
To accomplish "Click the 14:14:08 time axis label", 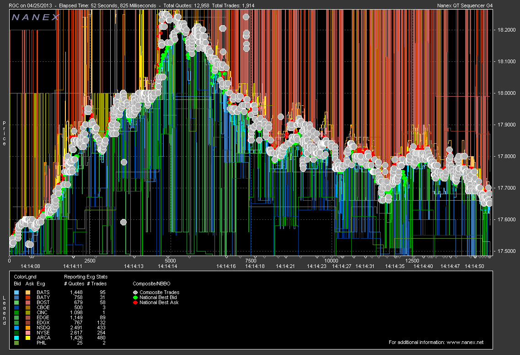I will coord(31,266).
